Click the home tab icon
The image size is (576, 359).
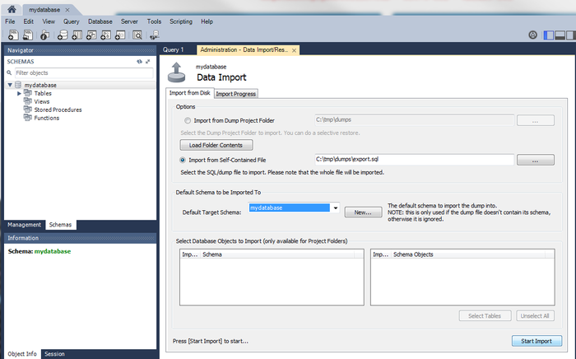(12, 8)
